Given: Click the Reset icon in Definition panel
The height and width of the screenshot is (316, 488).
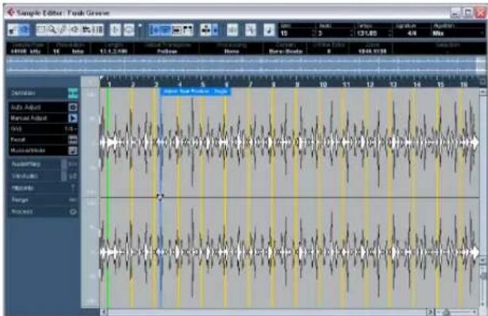Looking at the screenshot, I should pos(73,140).
